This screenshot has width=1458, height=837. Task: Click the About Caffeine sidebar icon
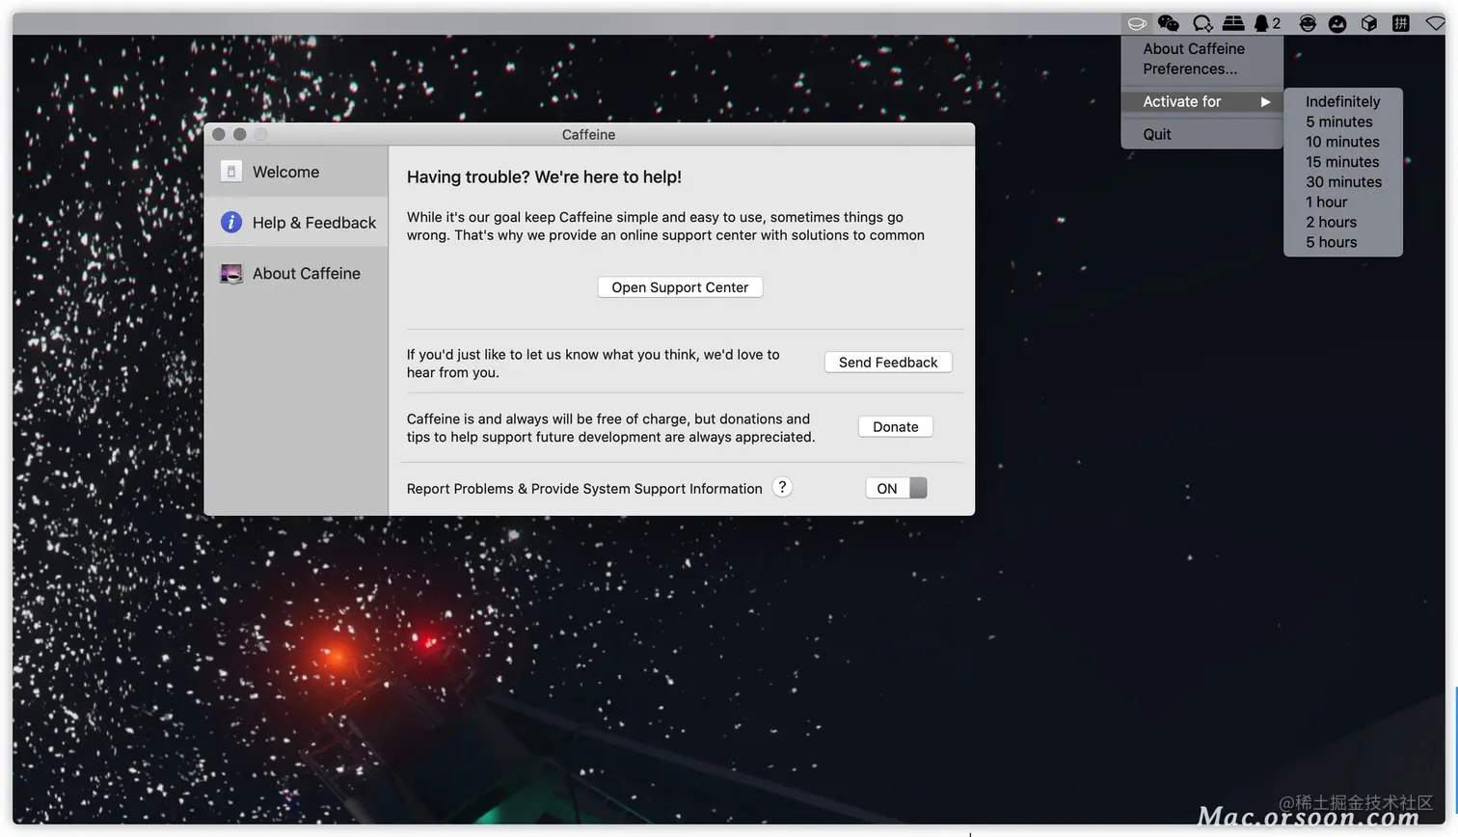coord(231,274)
